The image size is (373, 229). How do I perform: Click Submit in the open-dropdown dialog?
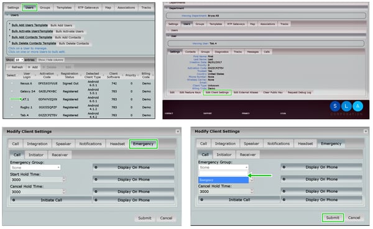[x=333, y=218]
